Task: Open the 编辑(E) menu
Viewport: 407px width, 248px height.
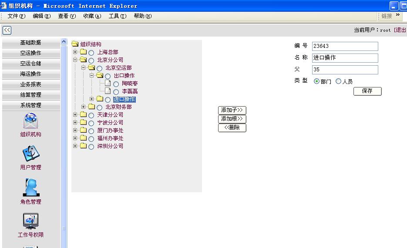Action: click(41, 16)
